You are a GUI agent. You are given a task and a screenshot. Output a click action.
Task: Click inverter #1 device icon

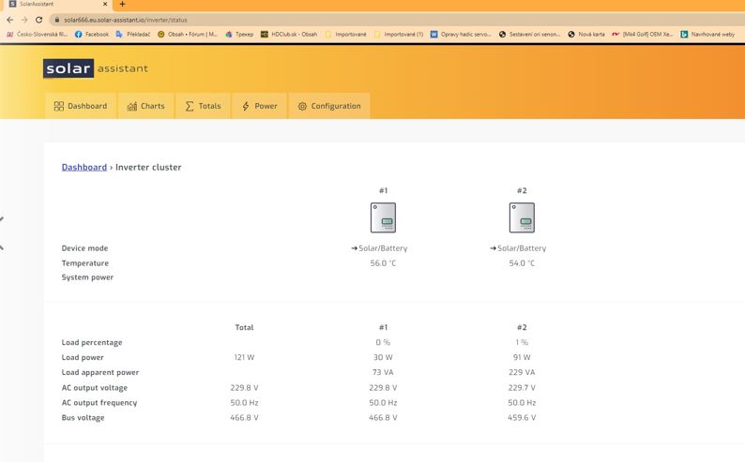[383, 217]
